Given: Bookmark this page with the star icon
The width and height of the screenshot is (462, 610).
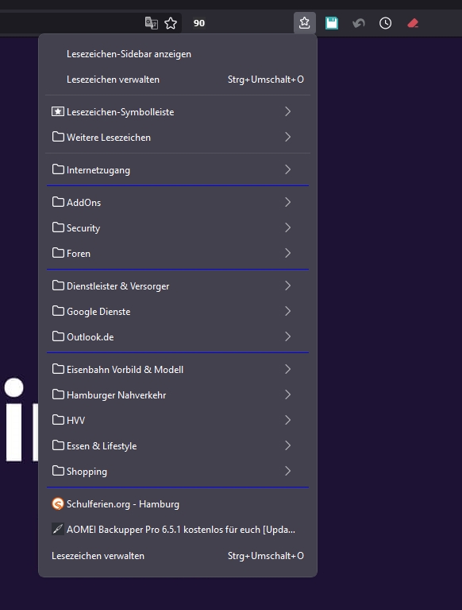Looking at the screenshot, I should (171, 23).
